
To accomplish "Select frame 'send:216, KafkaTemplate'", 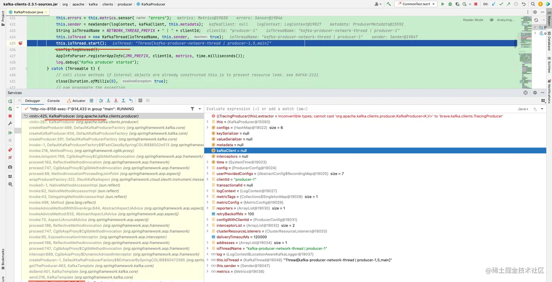I will [112, 277].
